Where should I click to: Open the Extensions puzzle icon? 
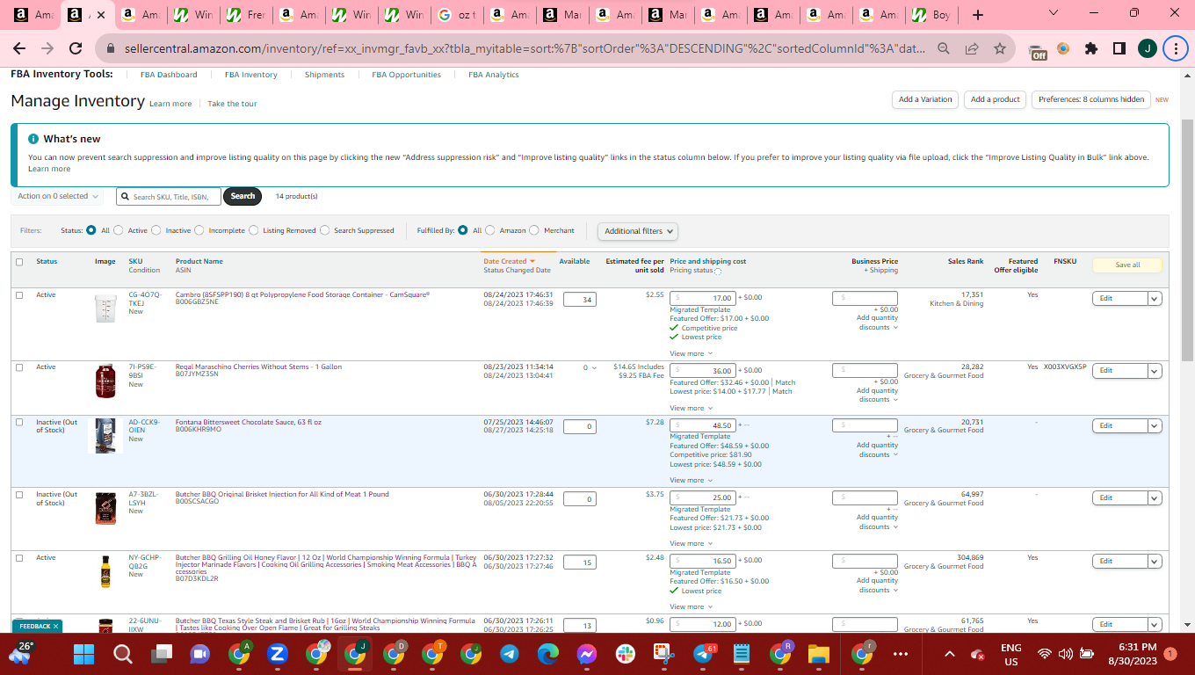click(x=1091, y=49)
